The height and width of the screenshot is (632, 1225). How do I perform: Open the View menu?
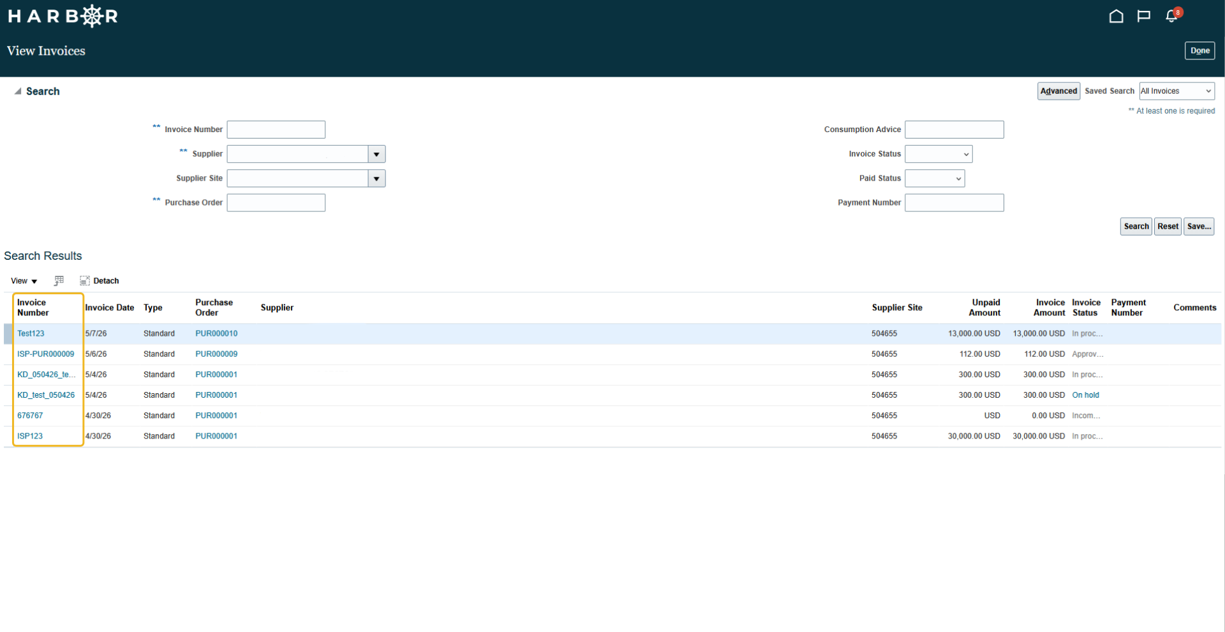coord(24,281)
